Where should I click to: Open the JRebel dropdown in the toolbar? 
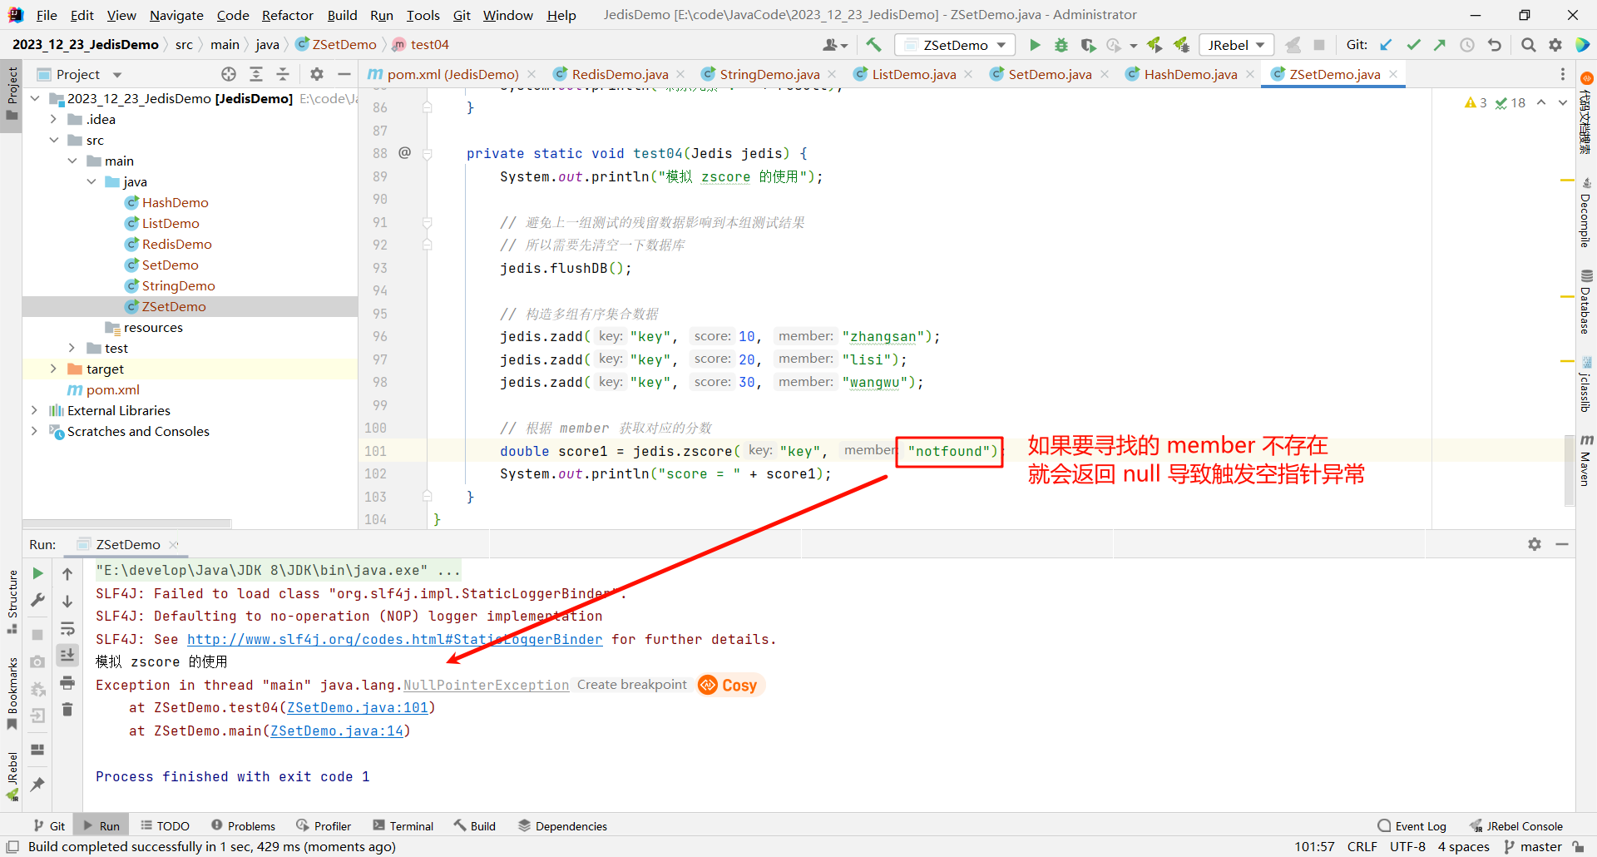point(1236,45)
